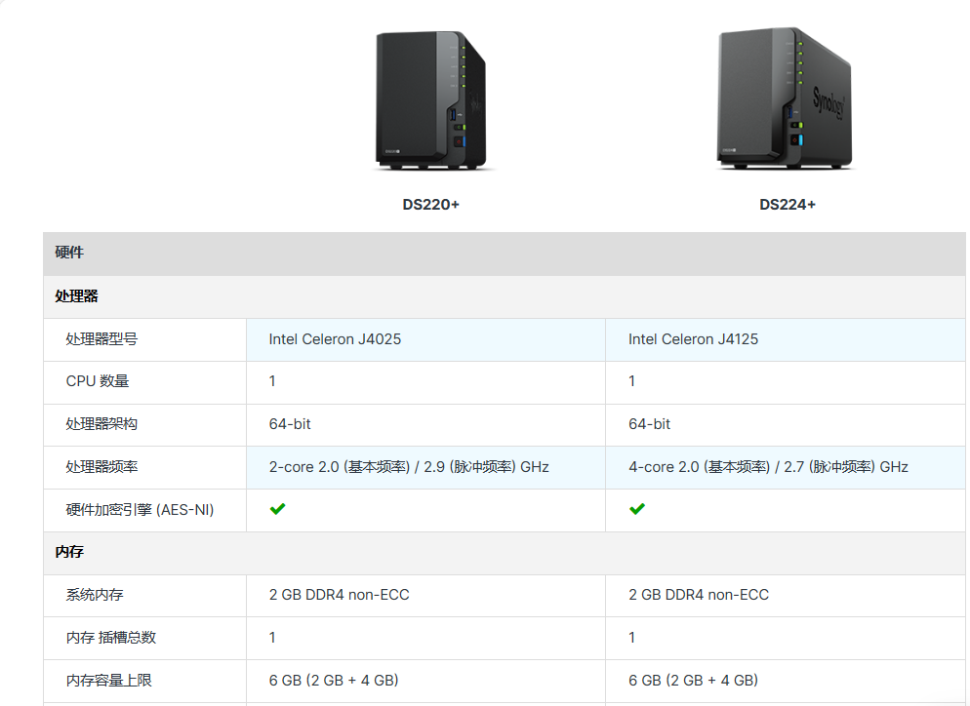970x706 pixels.
Task: Click the DS220+ product image
Action: [x=431, y=100]
